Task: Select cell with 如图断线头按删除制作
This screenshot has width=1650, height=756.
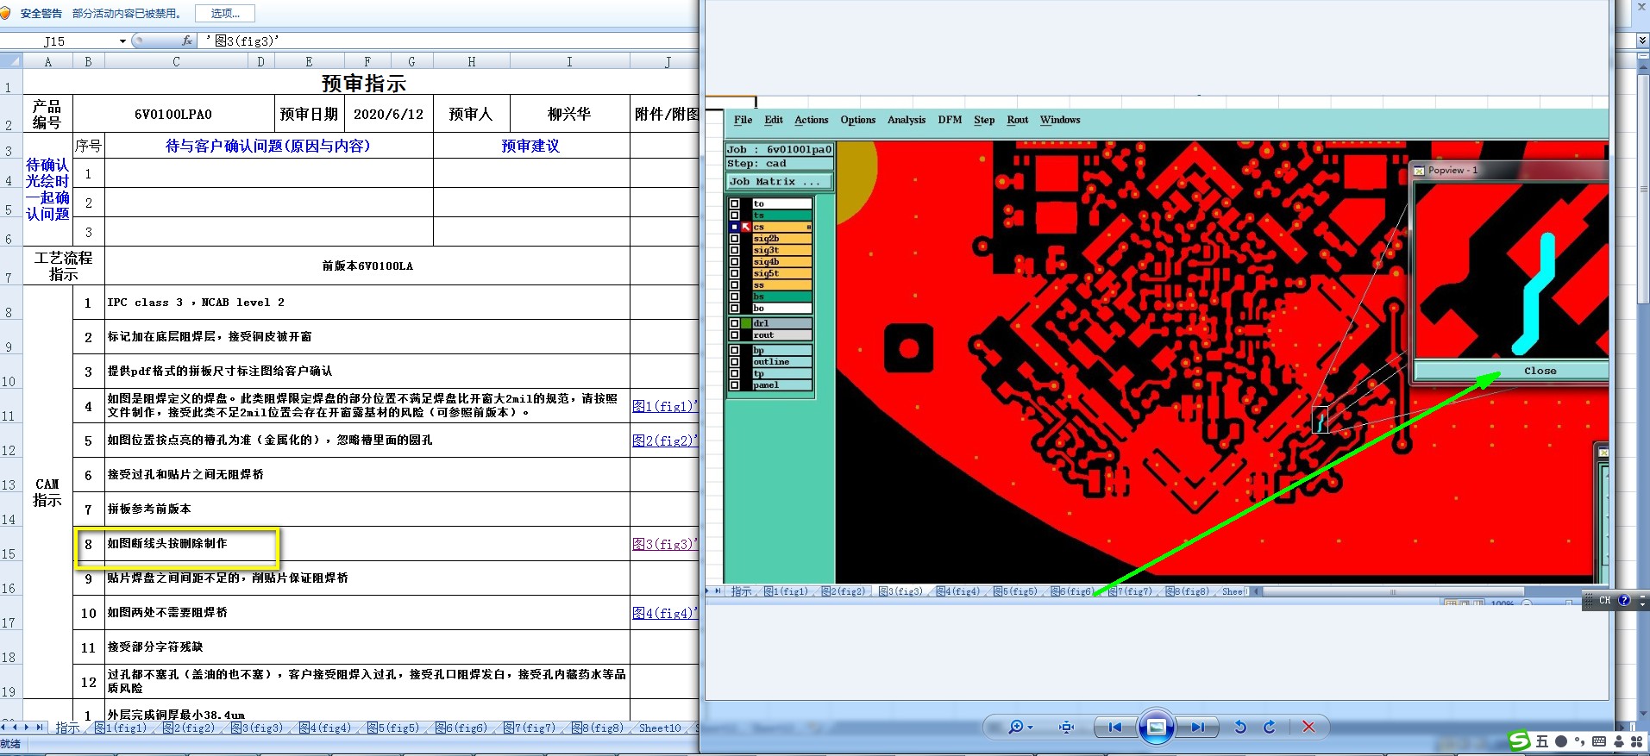Action: tap(368, 544)
